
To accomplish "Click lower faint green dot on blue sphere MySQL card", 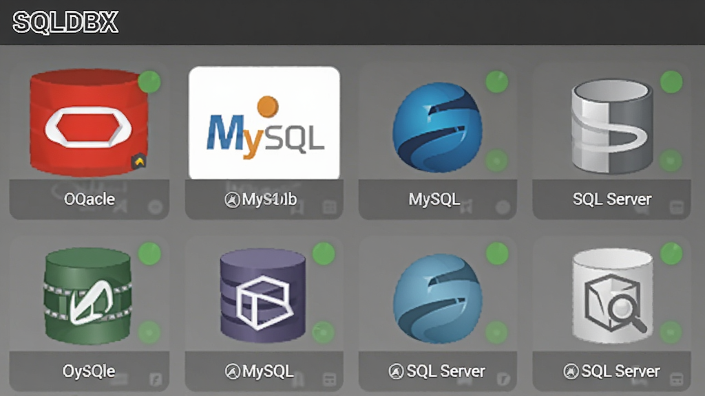I will [497, 160].
